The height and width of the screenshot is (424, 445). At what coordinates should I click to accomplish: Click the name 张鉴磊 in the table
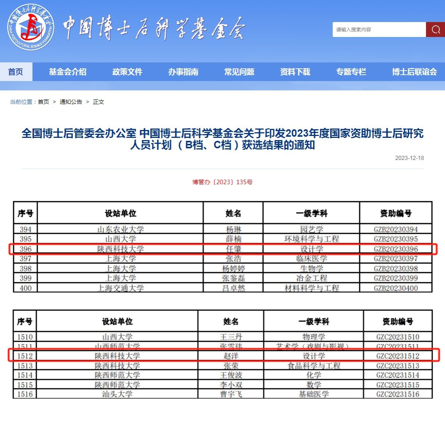(234, 278)
